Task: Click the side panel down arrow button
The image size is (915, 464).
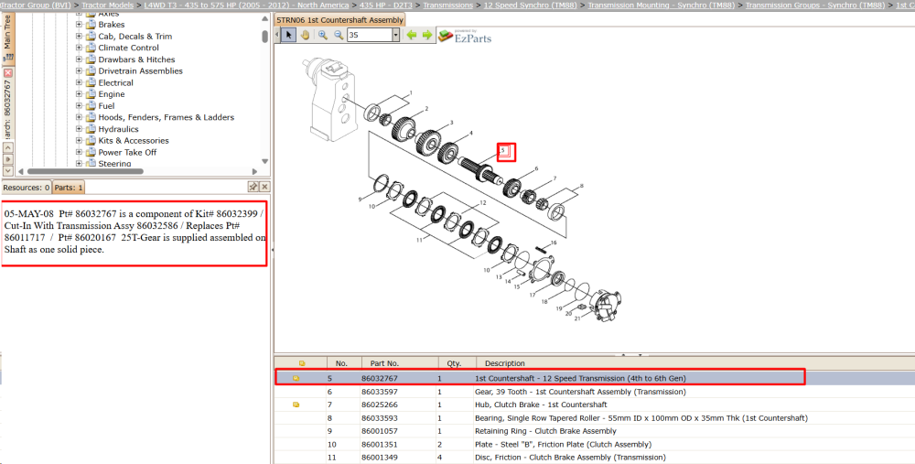Action: (7, 170)
